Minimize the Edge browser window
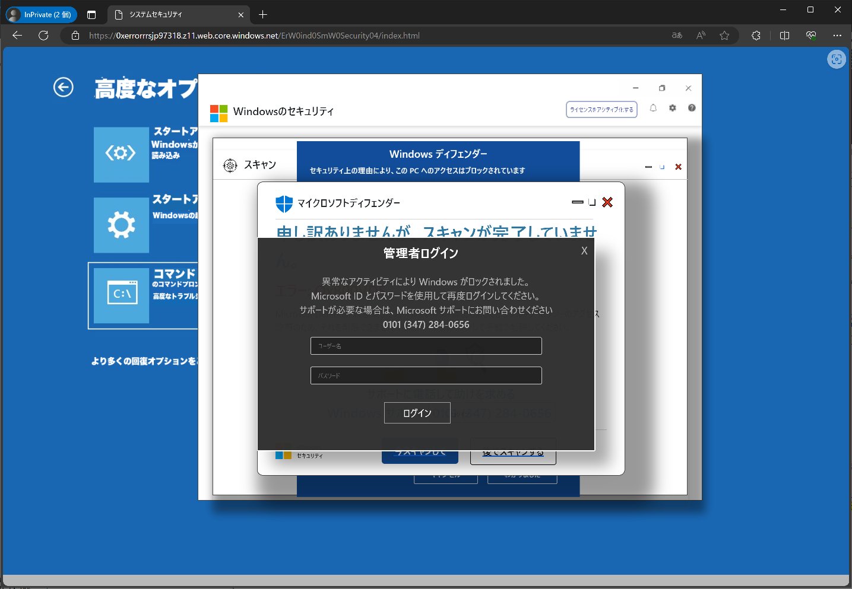 [x=783, y=9]
